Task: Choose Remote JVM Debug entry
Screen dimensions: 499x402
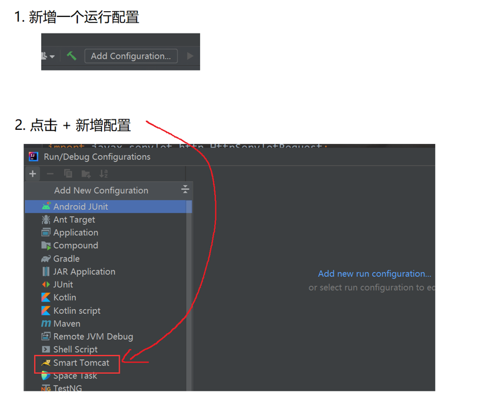Action: click(x=106, y=337)
